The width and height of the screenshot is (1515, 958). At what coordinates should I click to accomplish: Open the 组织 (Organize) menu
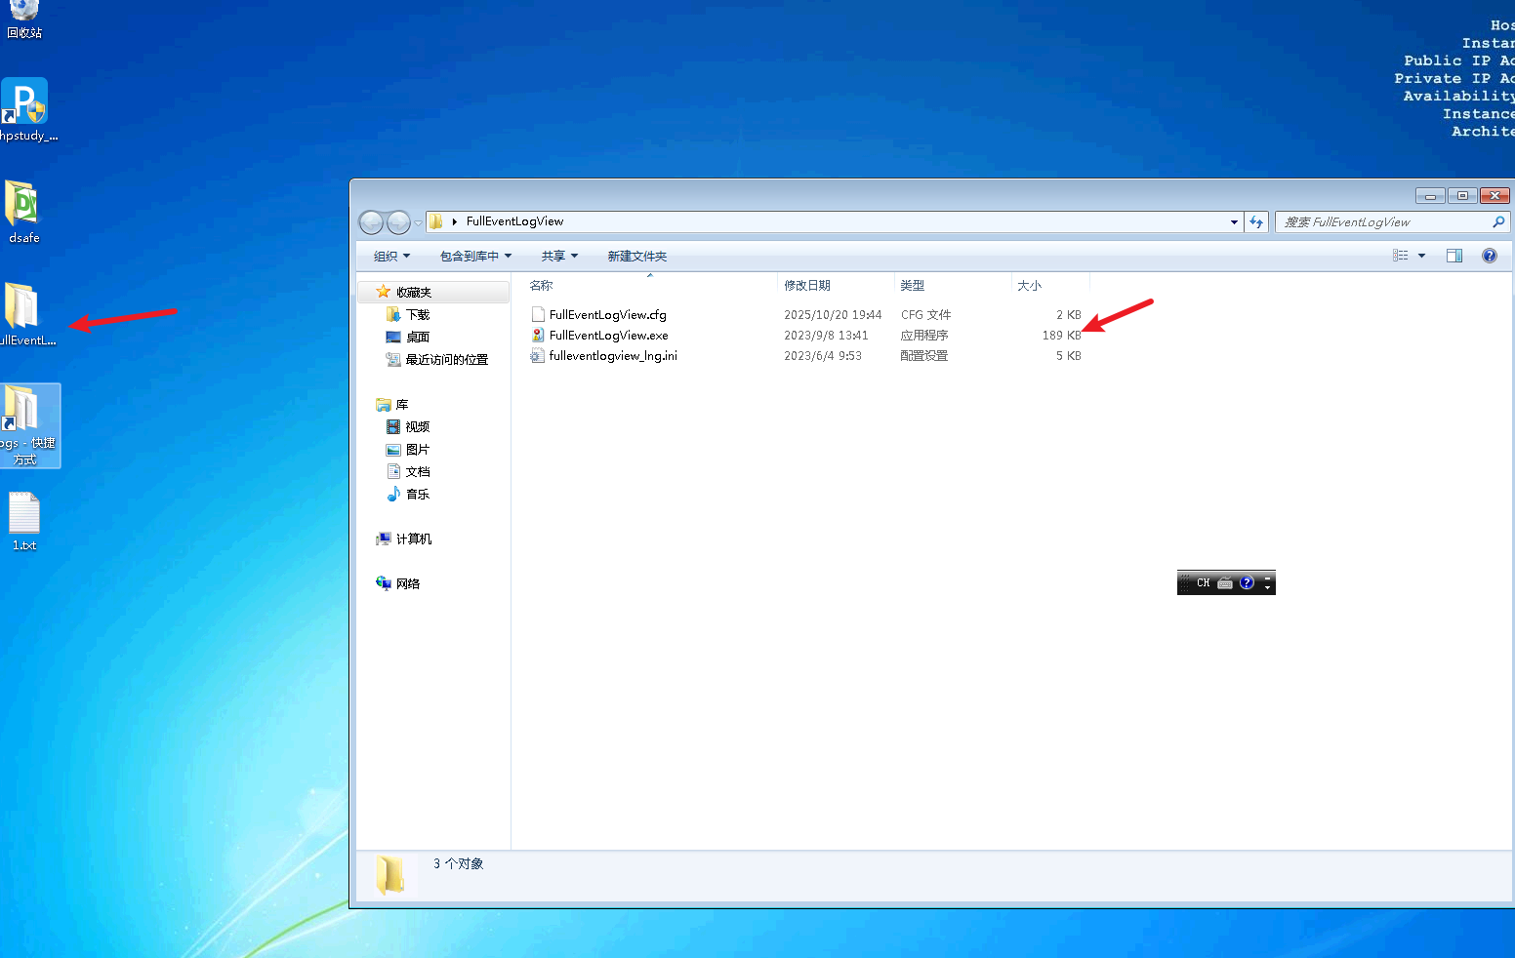tap(391, 257)
